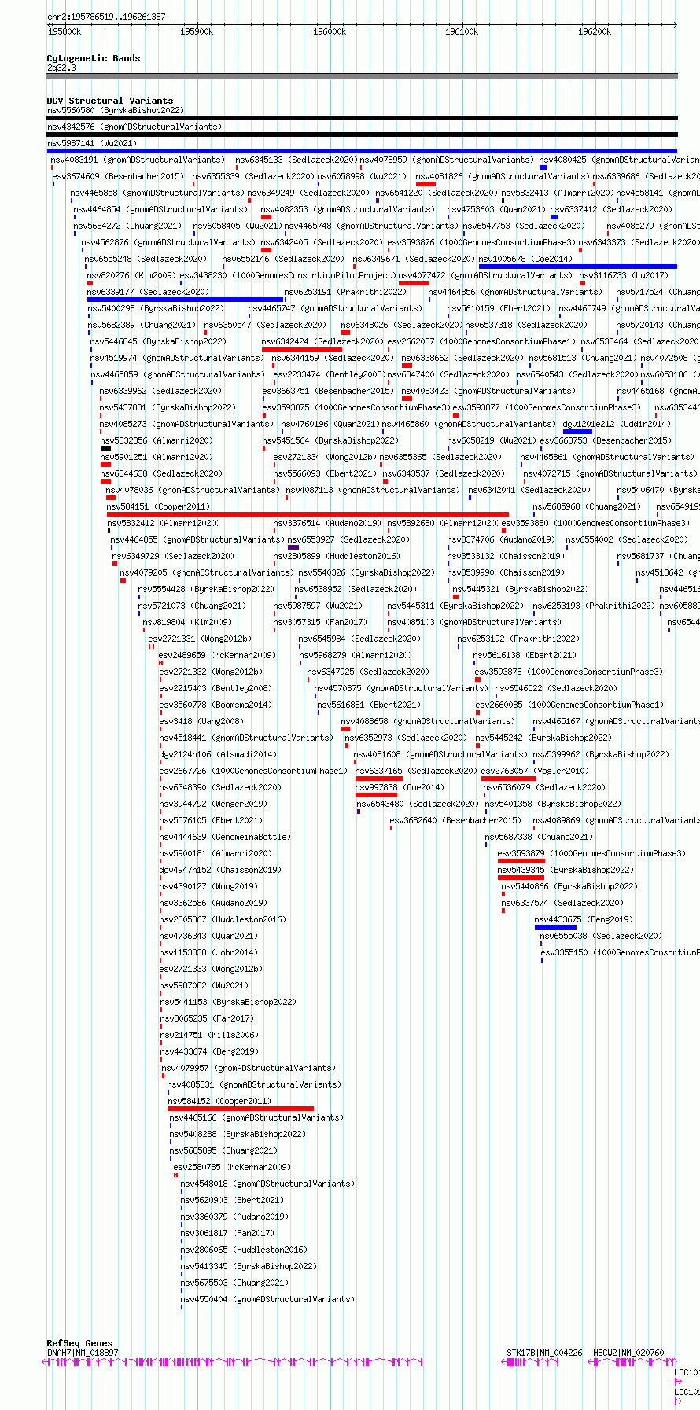This screenshot has height=1410, width=700.
Task: Open nsv997838 (Coe2014) variant
Action: click(x=400, y=788)
